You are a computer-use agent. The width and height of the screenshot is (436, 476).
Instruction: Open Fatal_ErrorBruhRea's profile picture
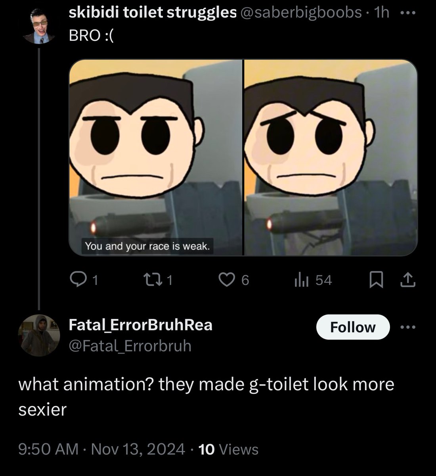39,336
